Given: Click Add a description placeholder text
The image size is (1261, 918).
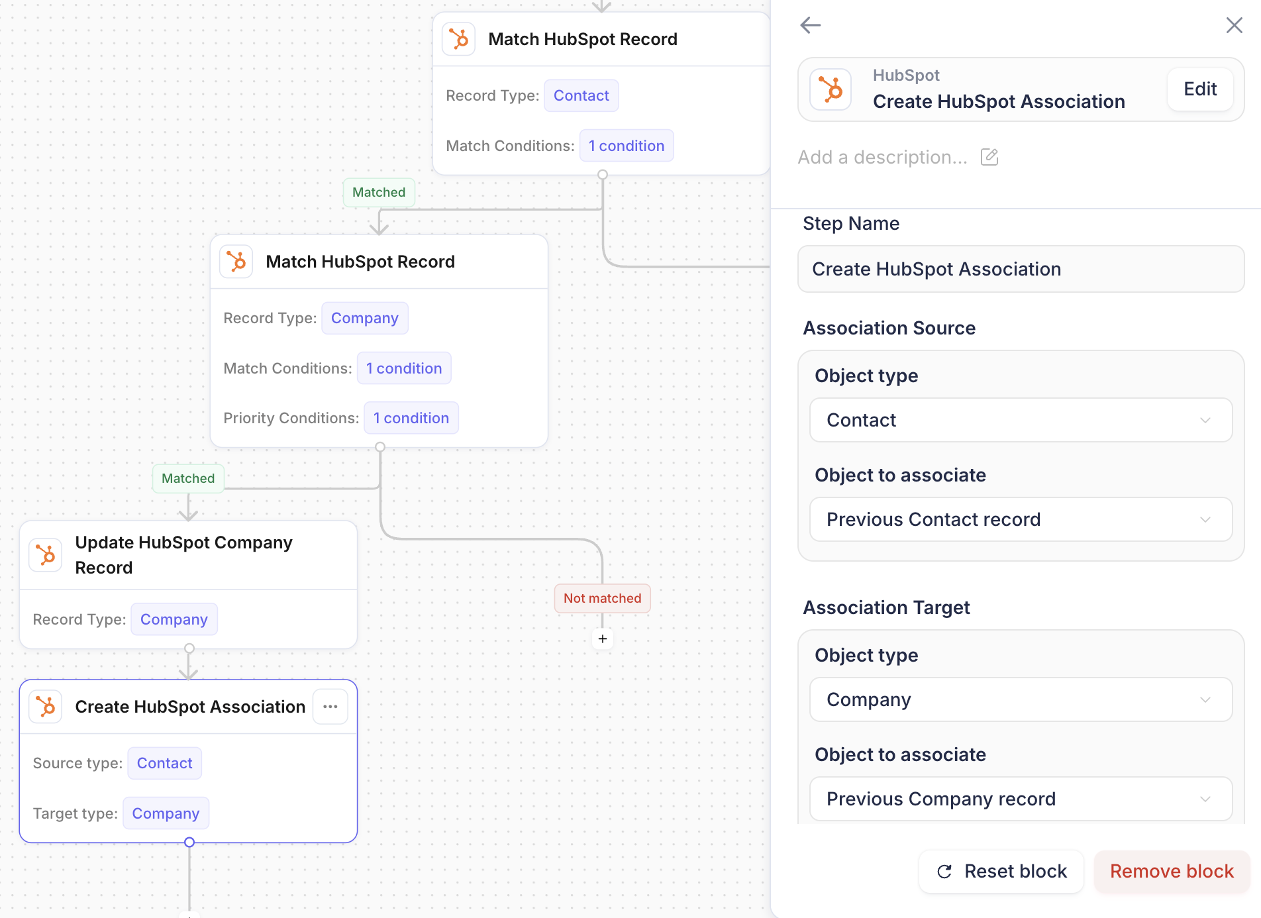Looking at the screenshot, I should coord(882,157).
